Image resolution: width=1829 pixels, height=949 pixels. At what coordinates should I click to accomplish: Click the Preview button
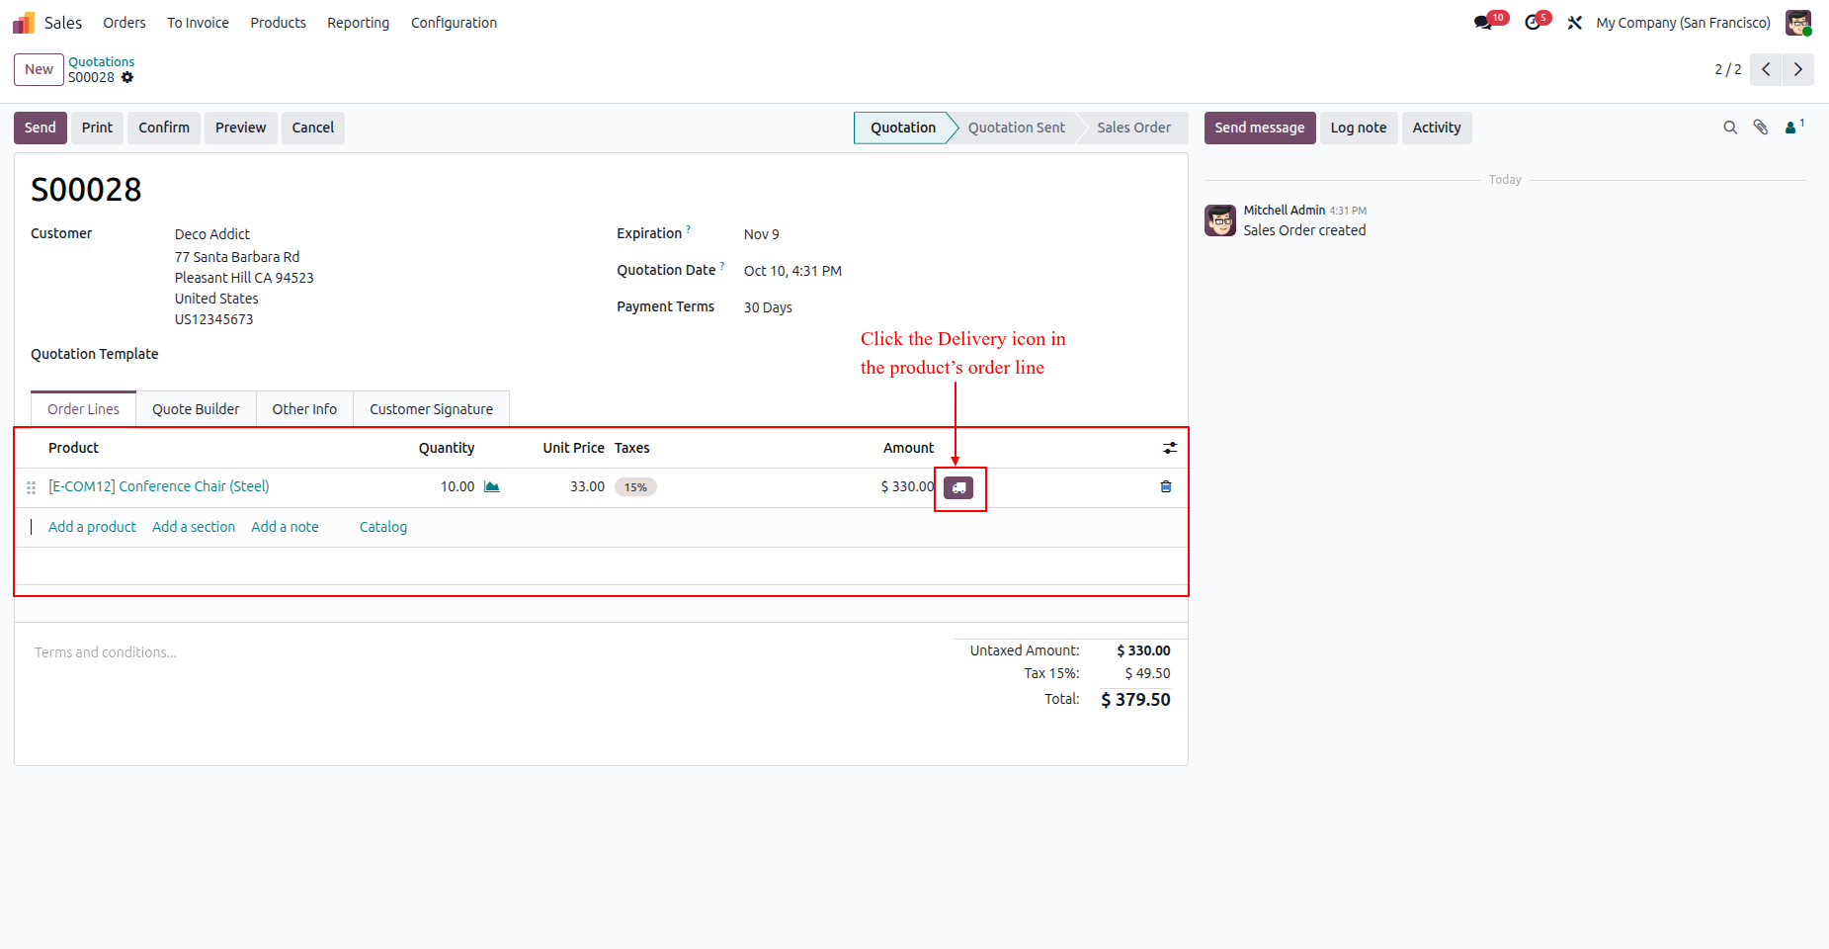241,128
